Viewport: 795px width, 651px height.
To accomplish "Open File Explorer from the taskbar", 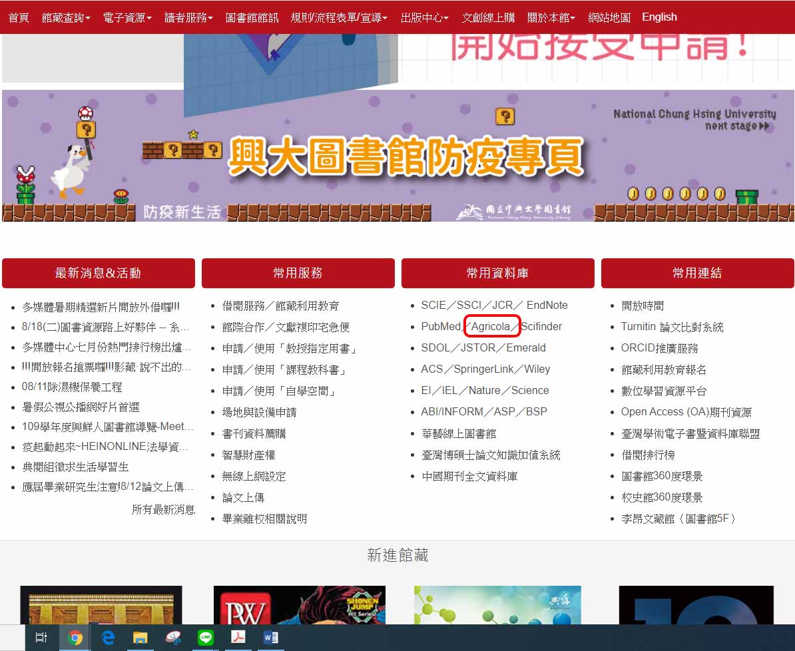I will [x=140, y=637].
